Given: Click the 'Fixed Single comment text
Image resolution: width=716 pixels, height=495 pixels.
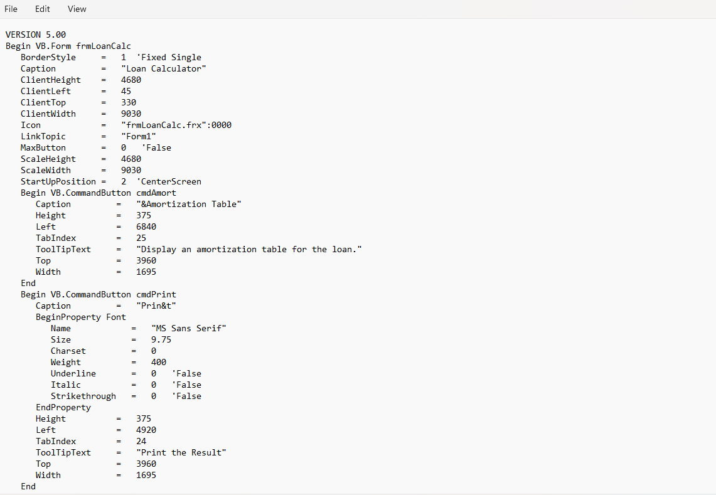Looking at the screenshot, I should [x=169, y=57].
